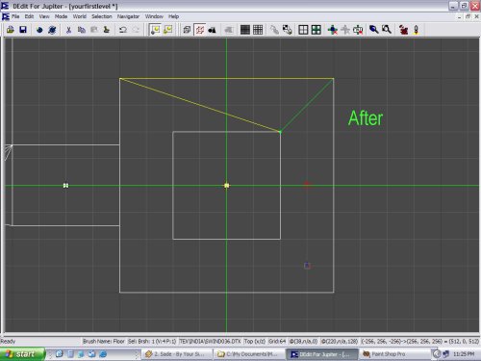Click the grey wrench-like tool icon
This screenshot has width=481, height=361.
tap(274, 30)
